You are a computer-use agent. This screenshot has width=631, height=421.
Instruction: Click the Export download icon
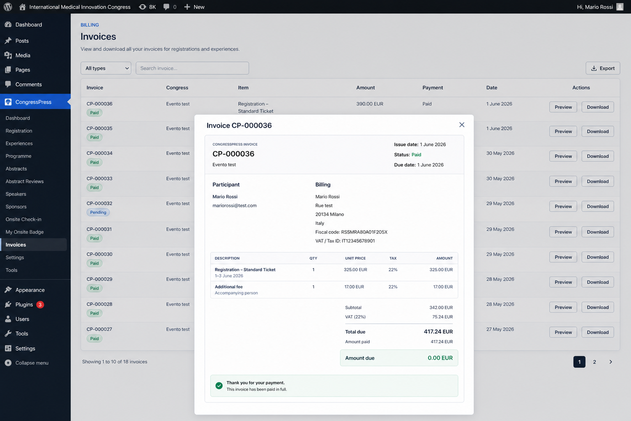594,68
